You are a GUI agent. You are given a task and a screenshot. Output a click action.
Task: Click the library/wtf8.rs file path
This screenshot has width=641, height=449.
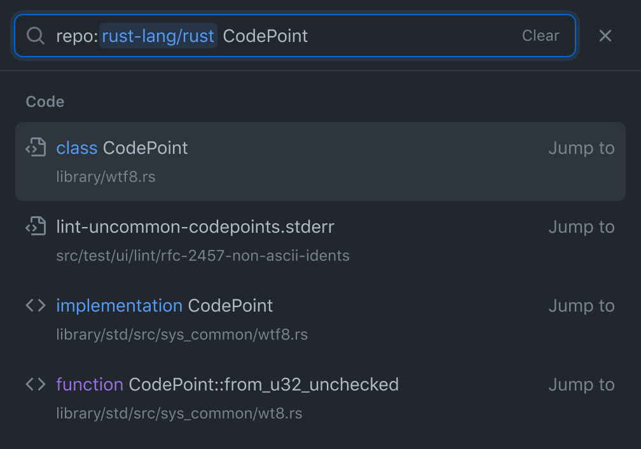click(106, 177)
